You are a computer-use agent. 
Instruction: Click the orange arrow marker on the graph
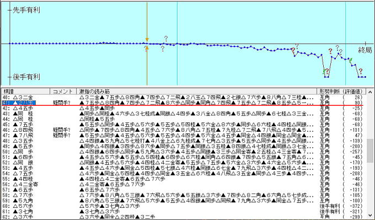147,40
